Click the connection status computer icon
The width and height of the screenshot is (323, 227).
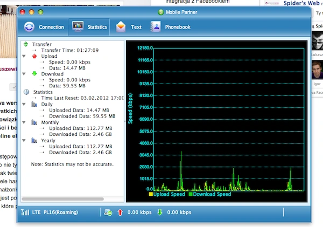pos(108,212)
